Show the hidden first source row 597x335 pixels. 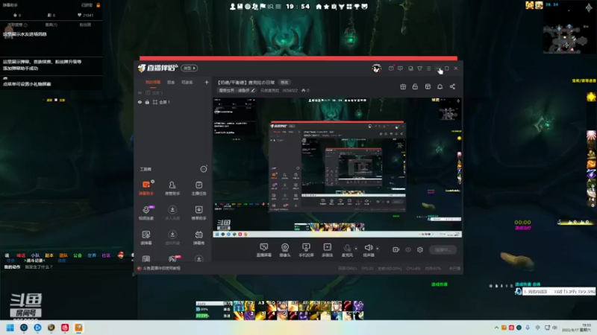coord(140,92)
